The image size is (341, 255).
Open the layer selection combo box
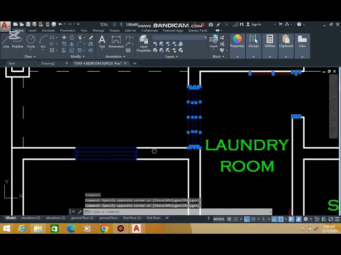point(180,37)
